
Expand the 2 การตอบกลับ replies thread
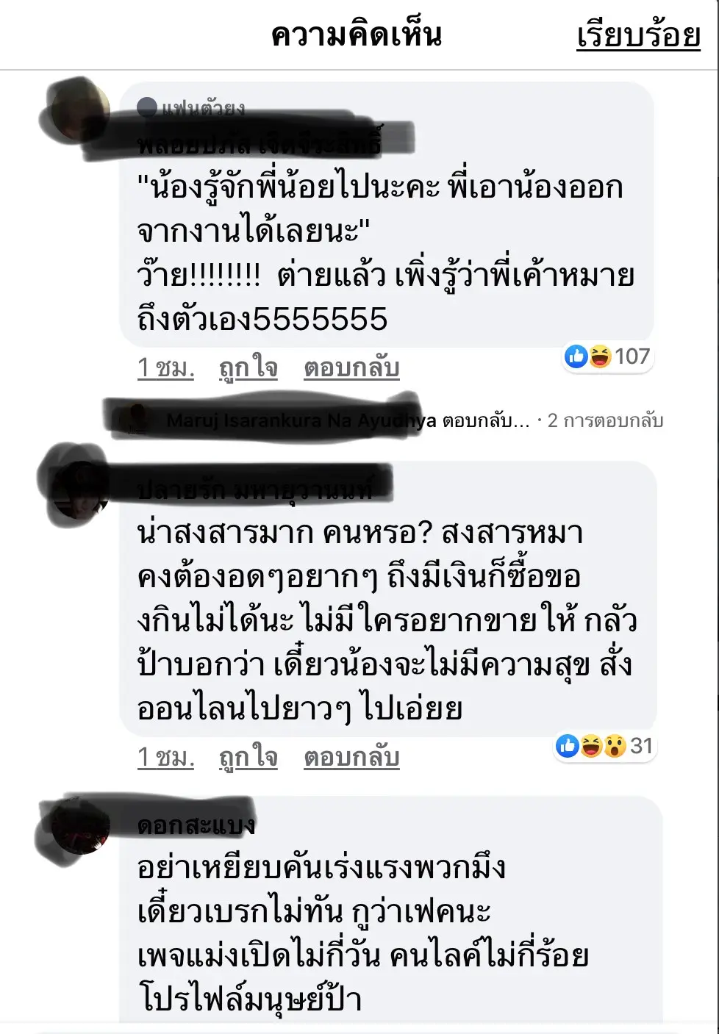tap(606, 420)
